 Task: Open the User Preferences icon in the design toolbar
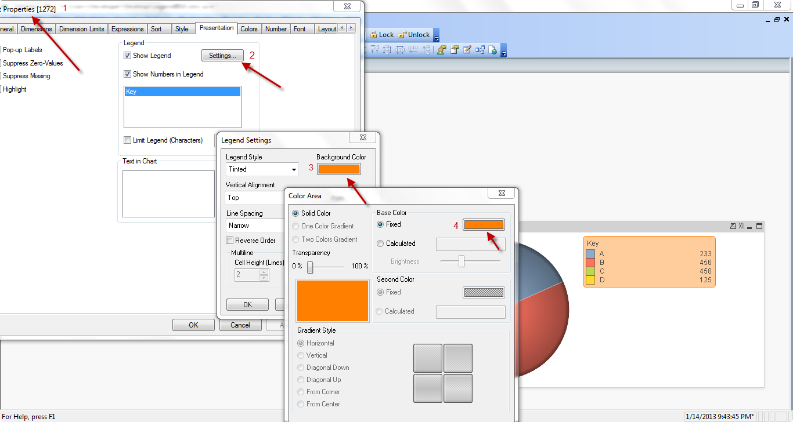[x=442, y=50]
